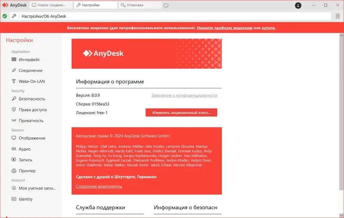This screenshot has width=344, height=218.
Task: Open Wake-On-LAN icon in sidebar
Action: [14, 81]
